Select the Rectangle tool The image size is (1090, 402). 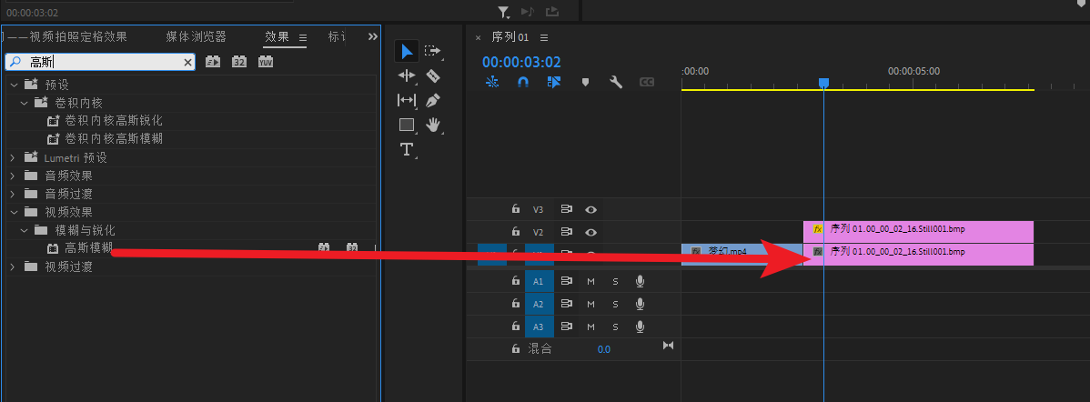(x=407, y=125)
